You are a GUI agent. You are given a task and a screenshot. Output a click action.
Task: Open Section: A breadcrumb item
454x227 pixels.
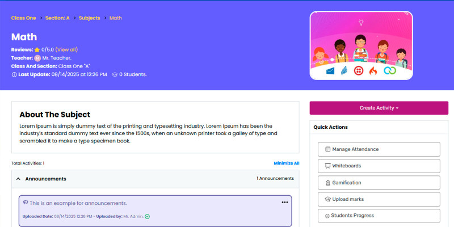coord(57,18)
